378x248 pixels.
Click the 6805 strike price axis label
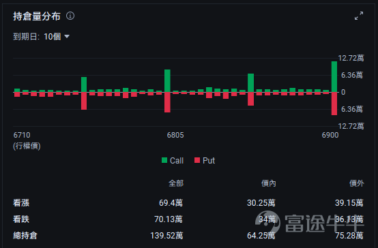pos(175,135)
